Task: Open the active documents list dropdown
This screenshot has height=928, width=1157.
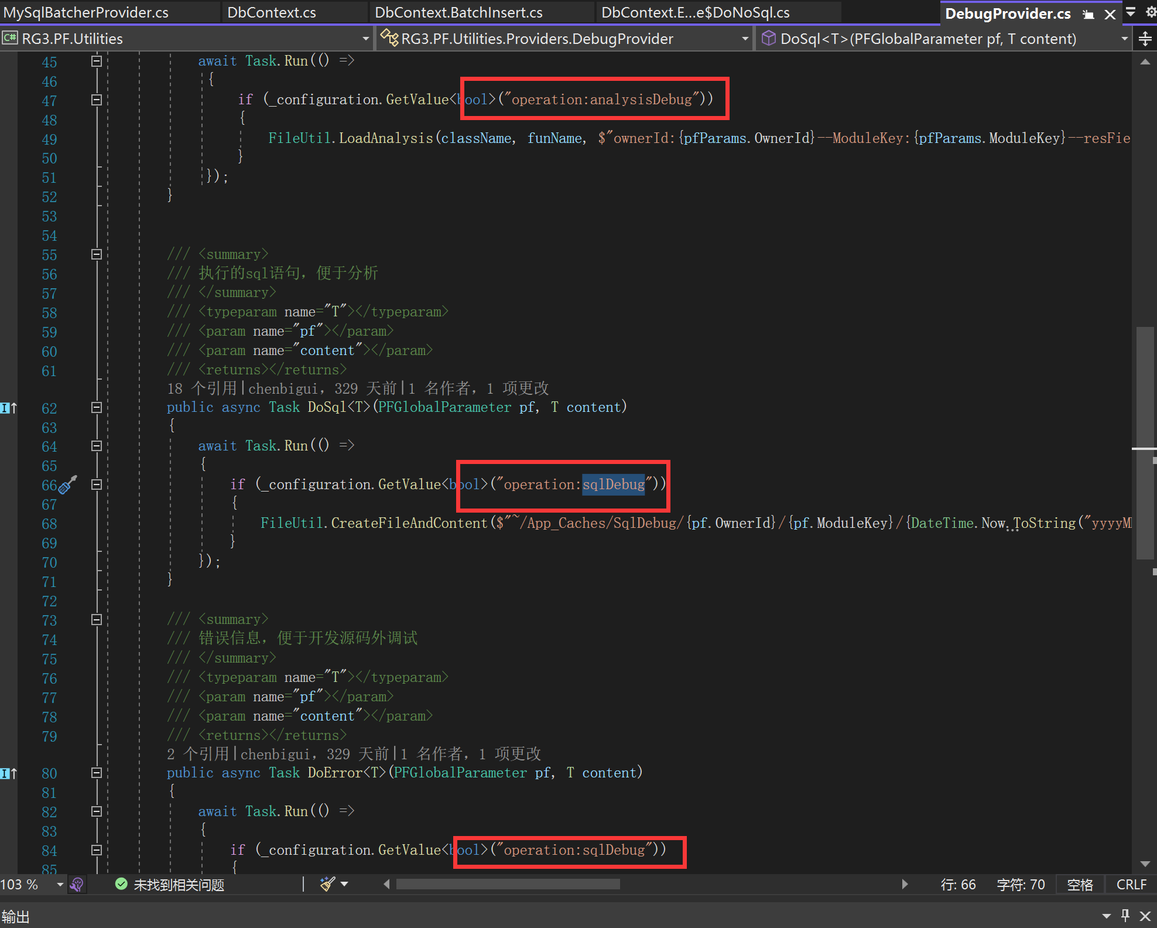Action: click(x=1131, y=12)
